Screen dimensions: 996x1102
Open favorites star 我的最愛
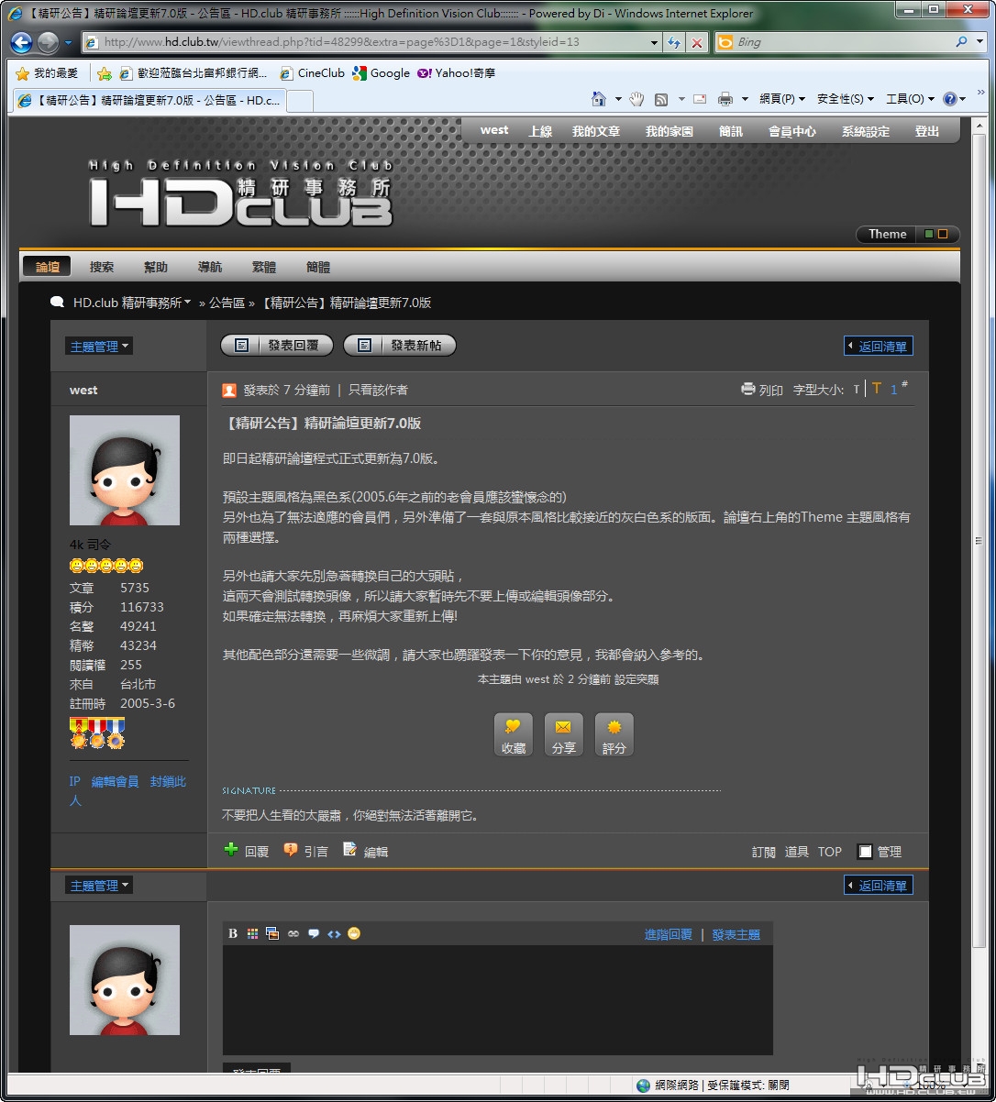(47, 73)
